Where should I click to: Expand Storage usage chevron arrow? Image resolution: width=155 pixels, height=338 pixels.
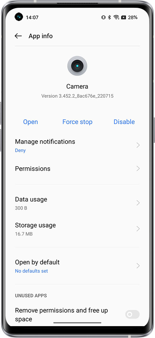[138, 229]
